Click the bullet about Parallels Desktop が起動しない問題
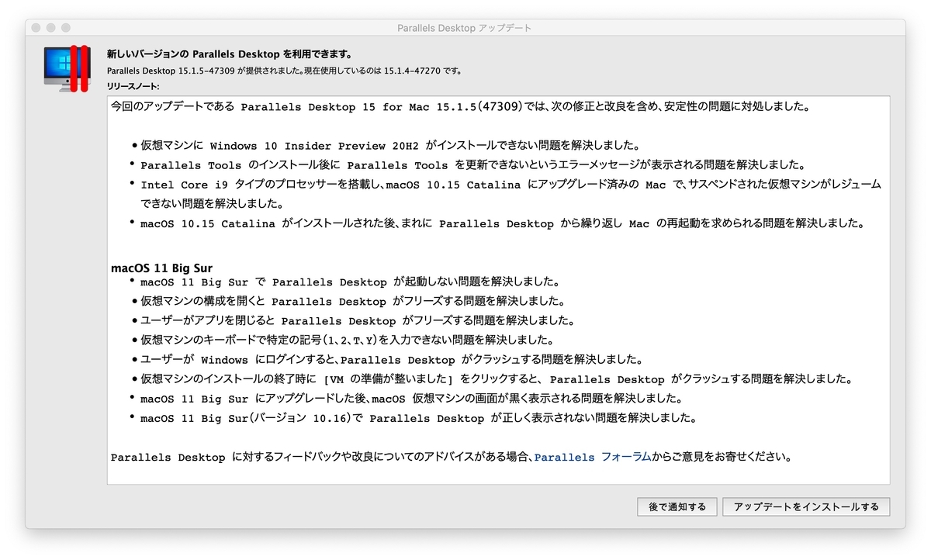Image resolution: width=931 pixels, height=560 pixels. pyautogui.click(x=350, y=282)
